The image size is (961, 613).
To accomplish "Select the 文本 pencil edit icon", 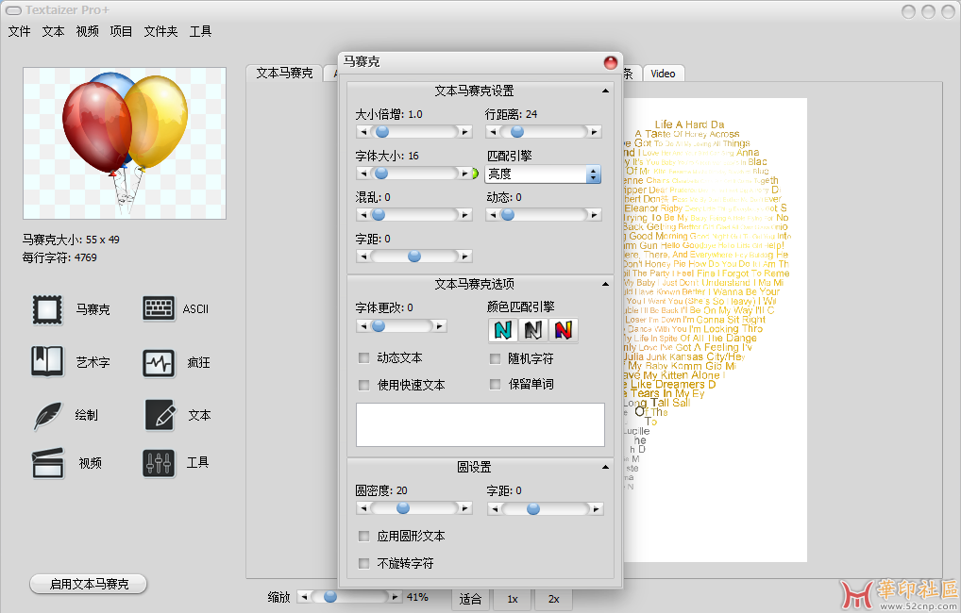I will [160, 415].
